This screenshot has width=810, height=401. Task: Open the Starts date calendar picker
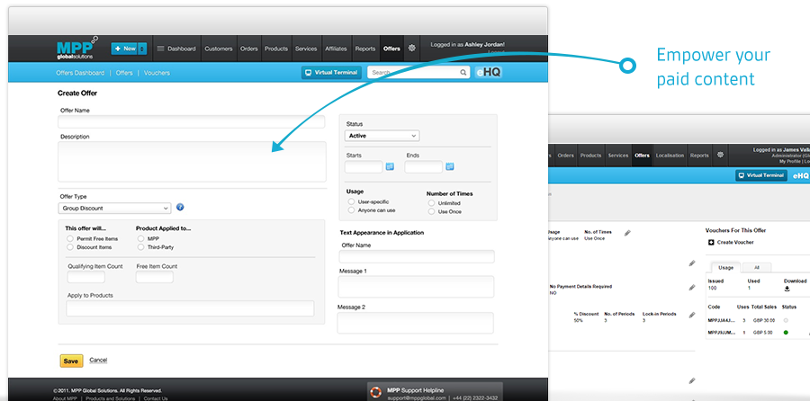click(x=390, y=166)
